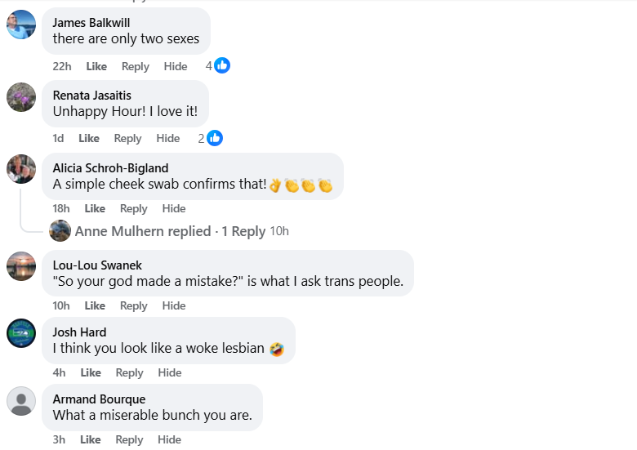The image size is (637, 450).
Task: Click the 22h timestamp on James's comment
Action: [x=62, y=66]
